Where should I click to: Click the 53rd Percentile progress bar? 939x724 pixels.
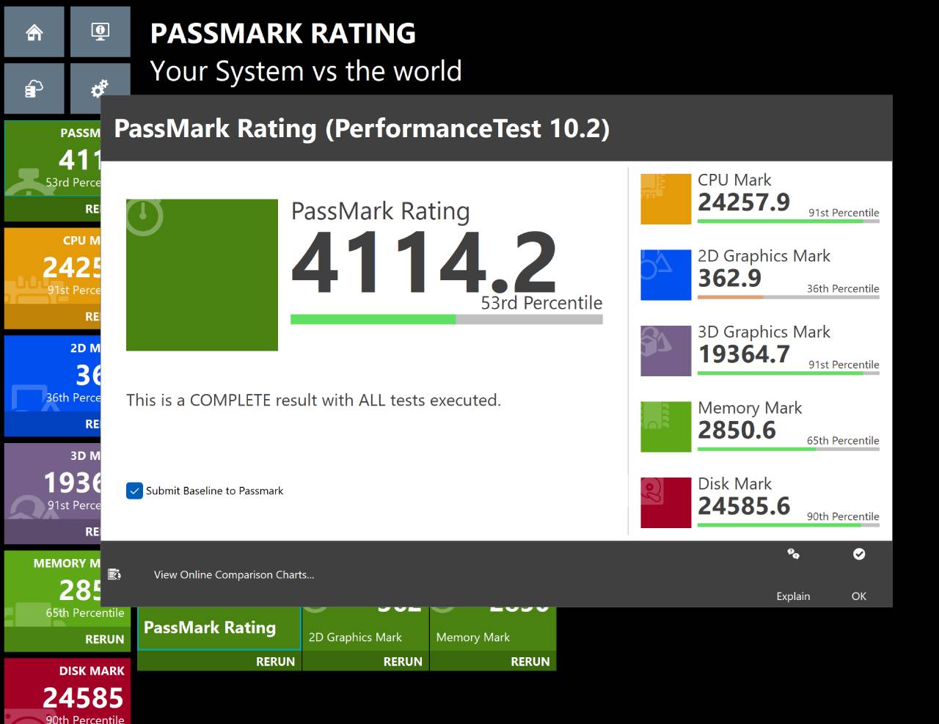click(447, 319)
